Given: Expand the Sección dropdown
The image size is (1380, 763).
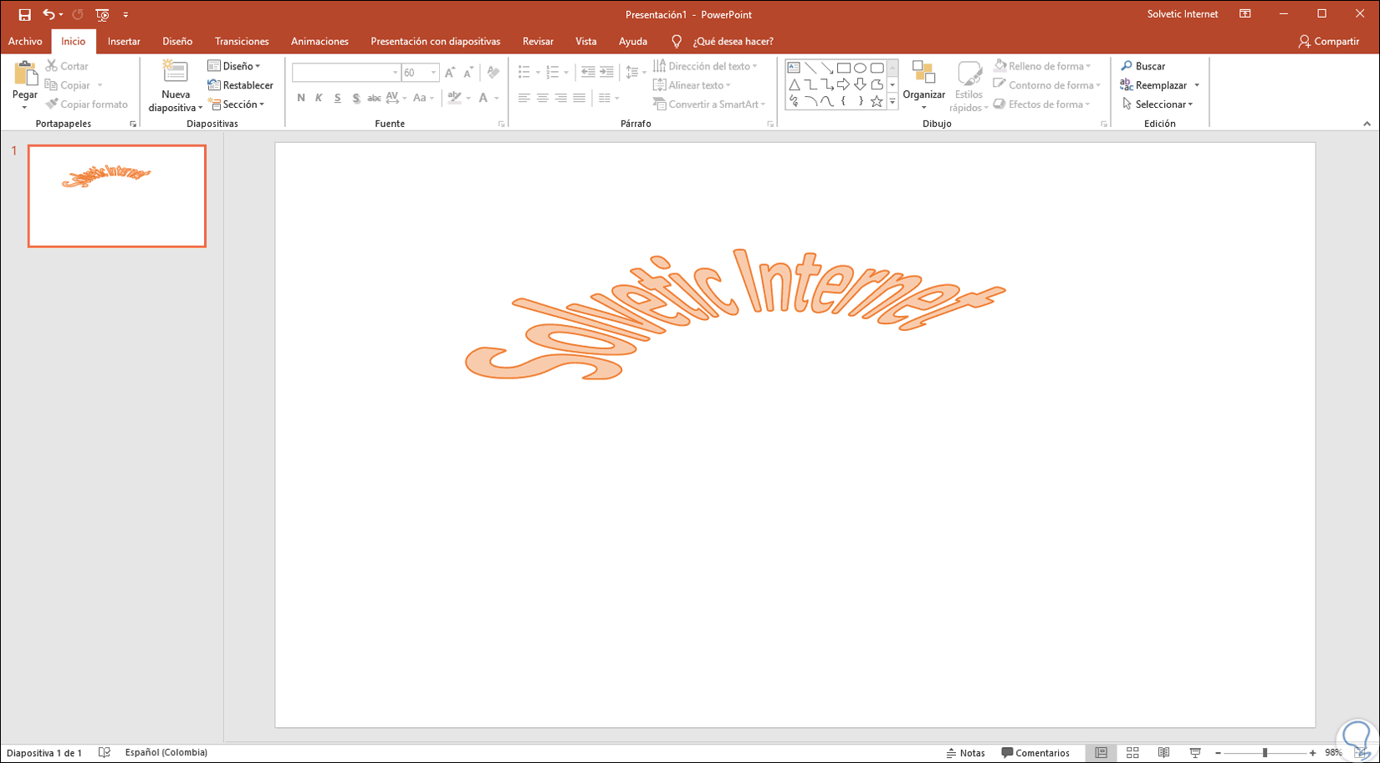Looking at the screenshot, I should 237,104.
